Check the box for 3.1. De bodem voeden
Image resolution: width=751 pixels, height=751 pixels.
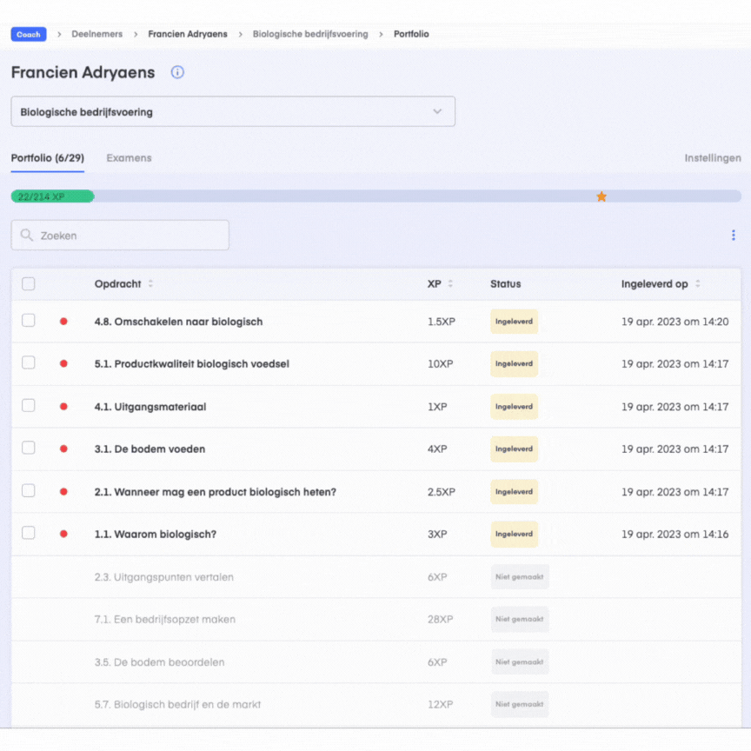[29, 448]
